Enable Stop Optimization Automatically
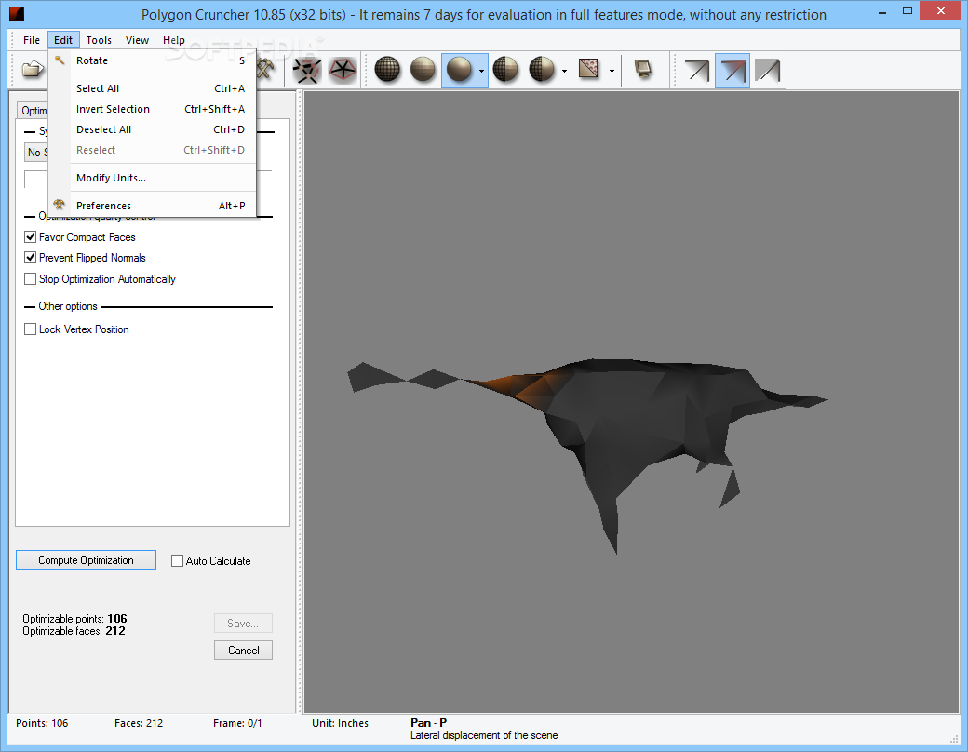This screenshot has height=752, width=968. click(x=30, y=279)
